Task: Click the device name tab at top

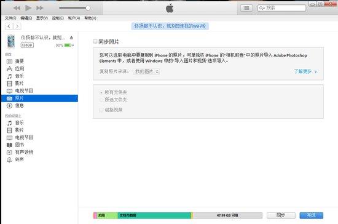Action: [x=170, y=26]
